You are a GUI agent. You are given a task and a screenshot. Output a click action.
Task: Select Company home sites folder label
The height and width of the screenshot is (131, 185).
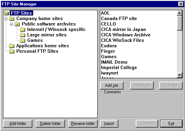point(40,18)
